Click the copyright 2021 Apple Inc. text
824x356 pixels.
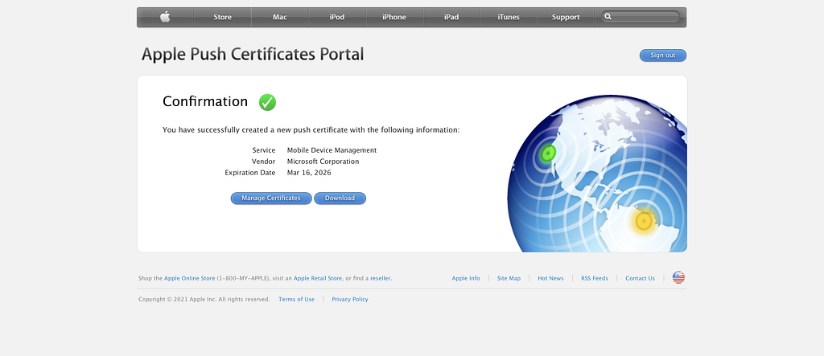[x=204, y=299]
